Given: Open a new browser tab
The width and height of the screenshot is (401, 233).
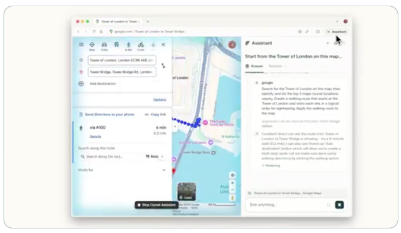Looking at the screenshot, I should (148, 21).
